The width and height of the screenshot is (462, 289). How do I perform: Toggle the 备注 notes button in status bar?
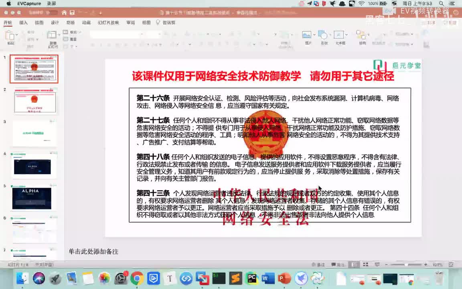(318, 265)
